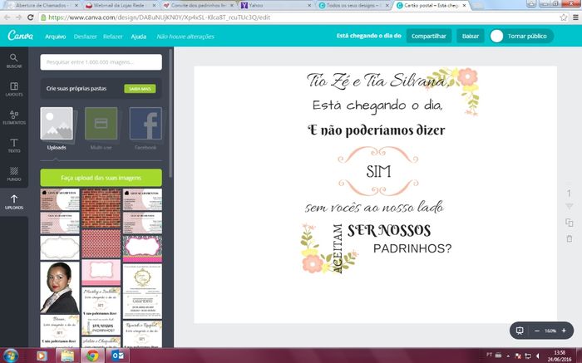Open the Texto panel
The height and width of the screenshot is (363, 582).
click(14, 145)
